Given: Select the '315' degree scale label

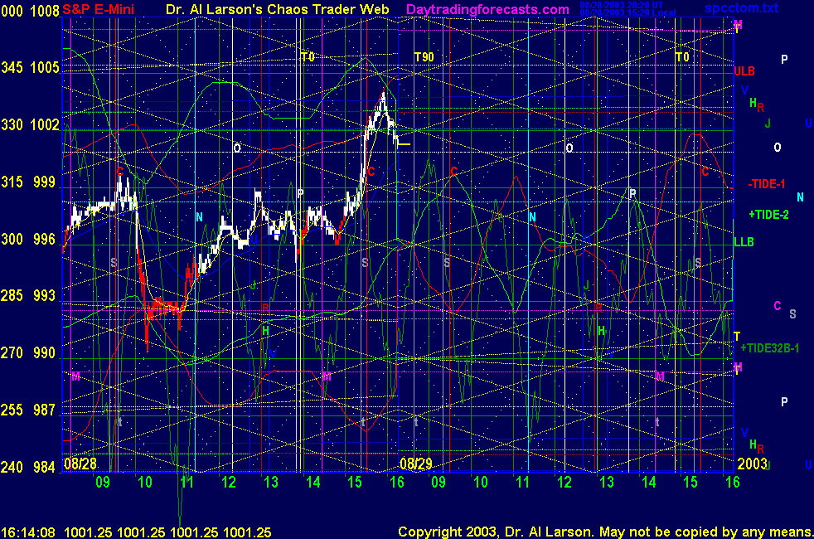Looking at the screenshot, I should [x=12, y=182].
